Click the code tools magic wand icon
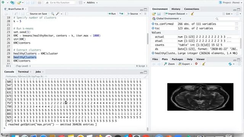The width and height of the screenshot is (244, 137). pos(58,14)
